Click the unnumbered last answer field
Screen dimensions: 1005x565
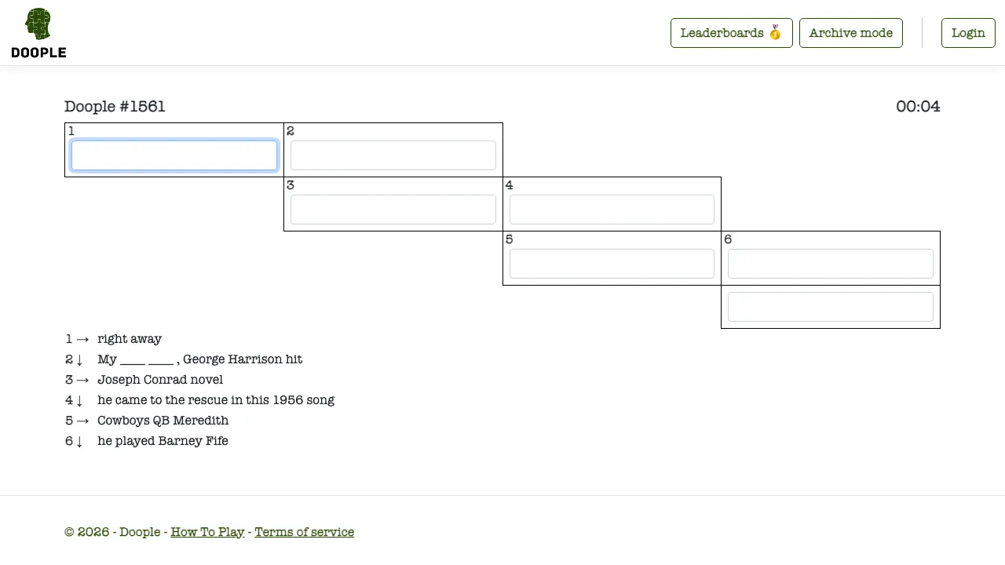point(831,307)
